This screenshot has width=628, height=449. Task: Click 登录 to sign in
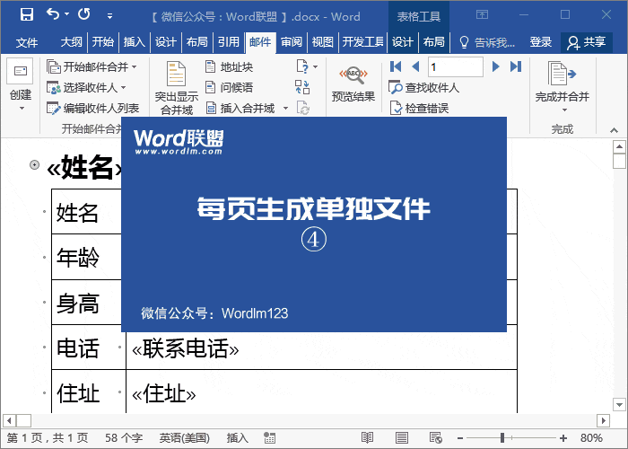541,41
